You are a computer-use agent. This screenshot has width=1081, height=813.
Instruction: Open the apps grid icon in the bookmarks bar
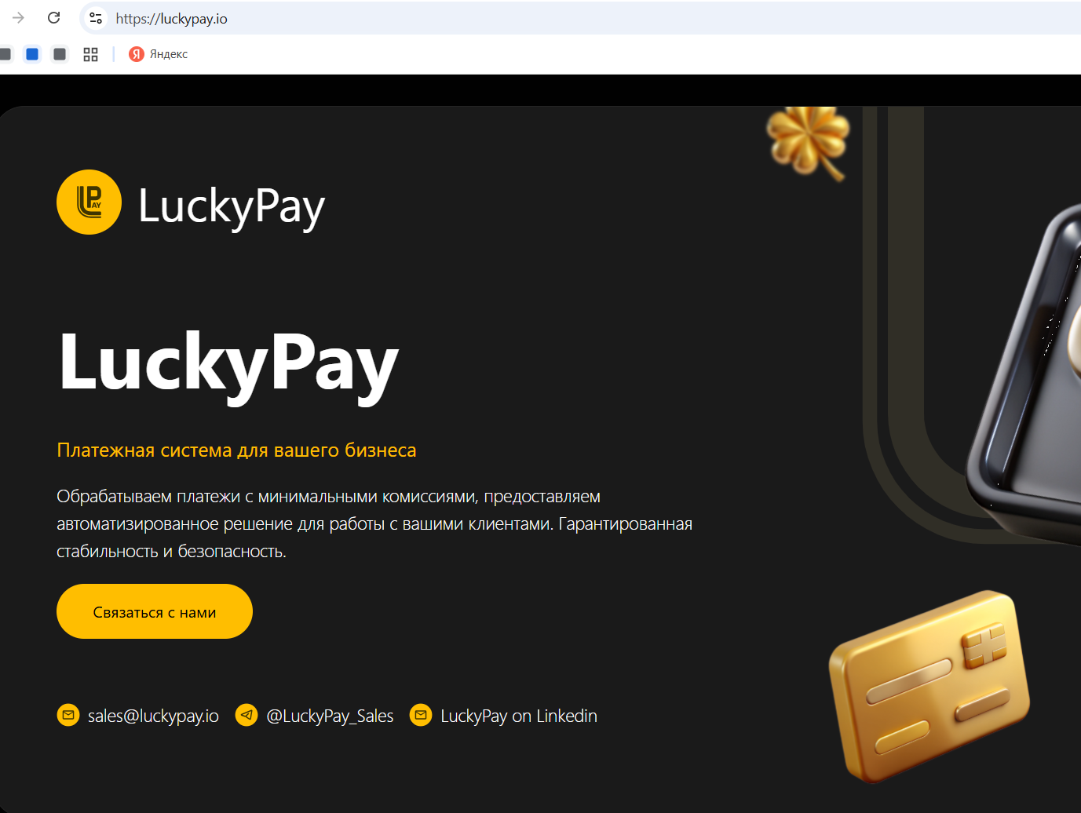point(90,54)
